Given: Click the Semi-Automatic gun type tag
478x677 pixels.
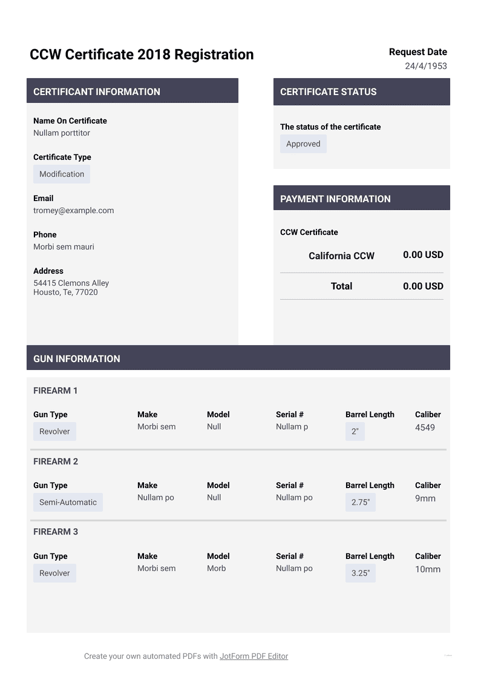Looking at the screenshot, I should click(x=68, y=503).
